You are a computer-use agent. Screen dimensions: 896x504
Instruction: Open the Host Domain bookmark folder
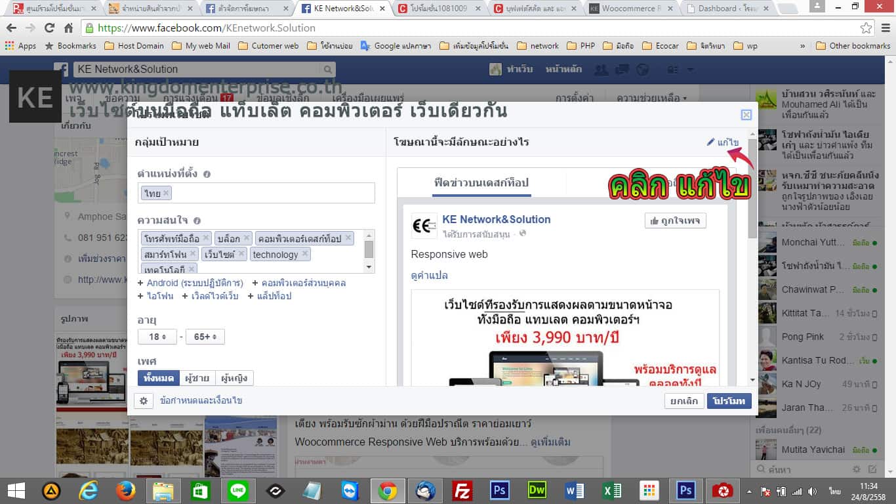point(134,46)
